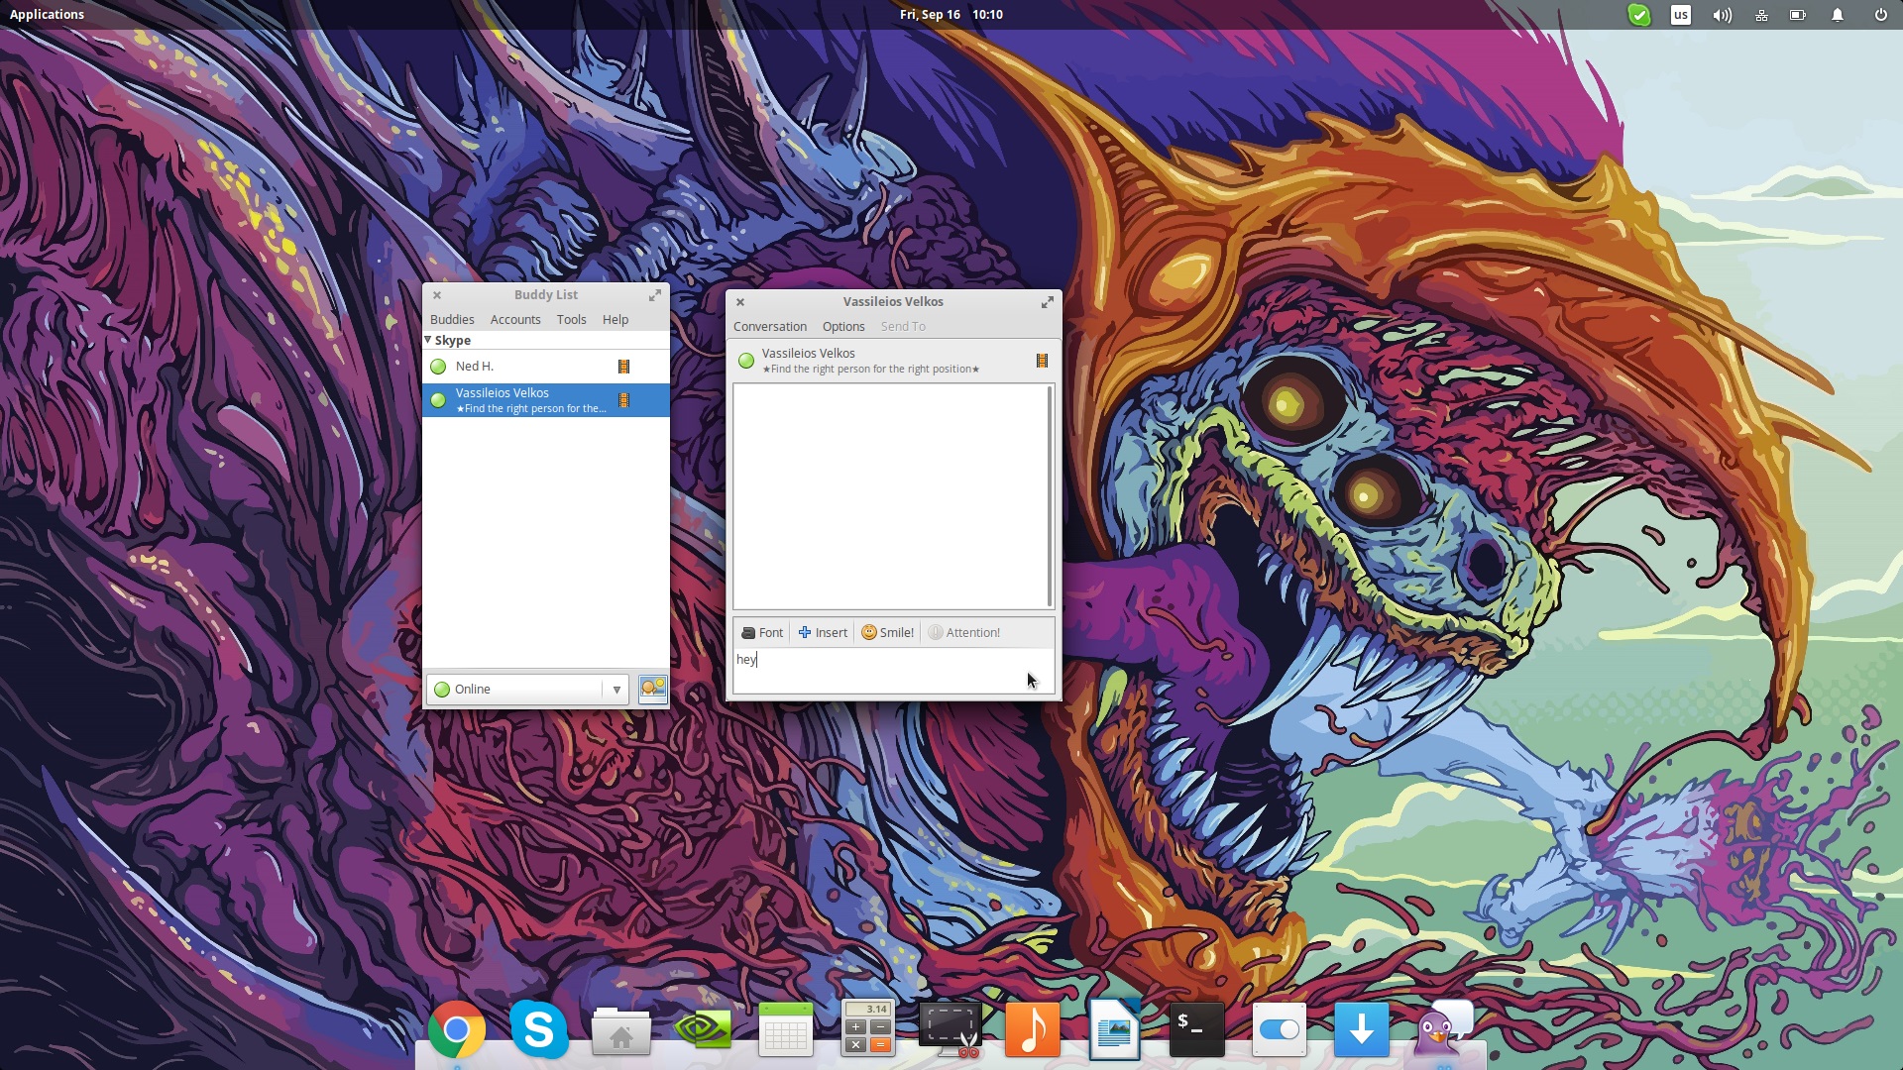Close the Buddy List window
Screen dimensions: 1903x1070
coord(437,295)
